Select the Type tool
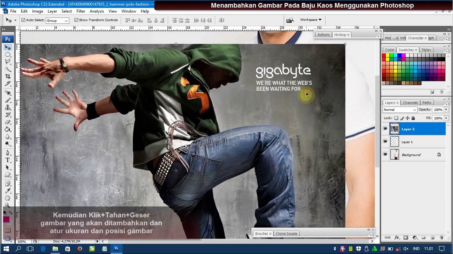453x254 pixels. [x=8, y=160]
